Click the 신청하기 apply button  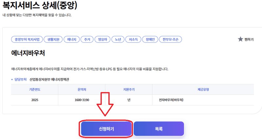click(x=106, y=129)
